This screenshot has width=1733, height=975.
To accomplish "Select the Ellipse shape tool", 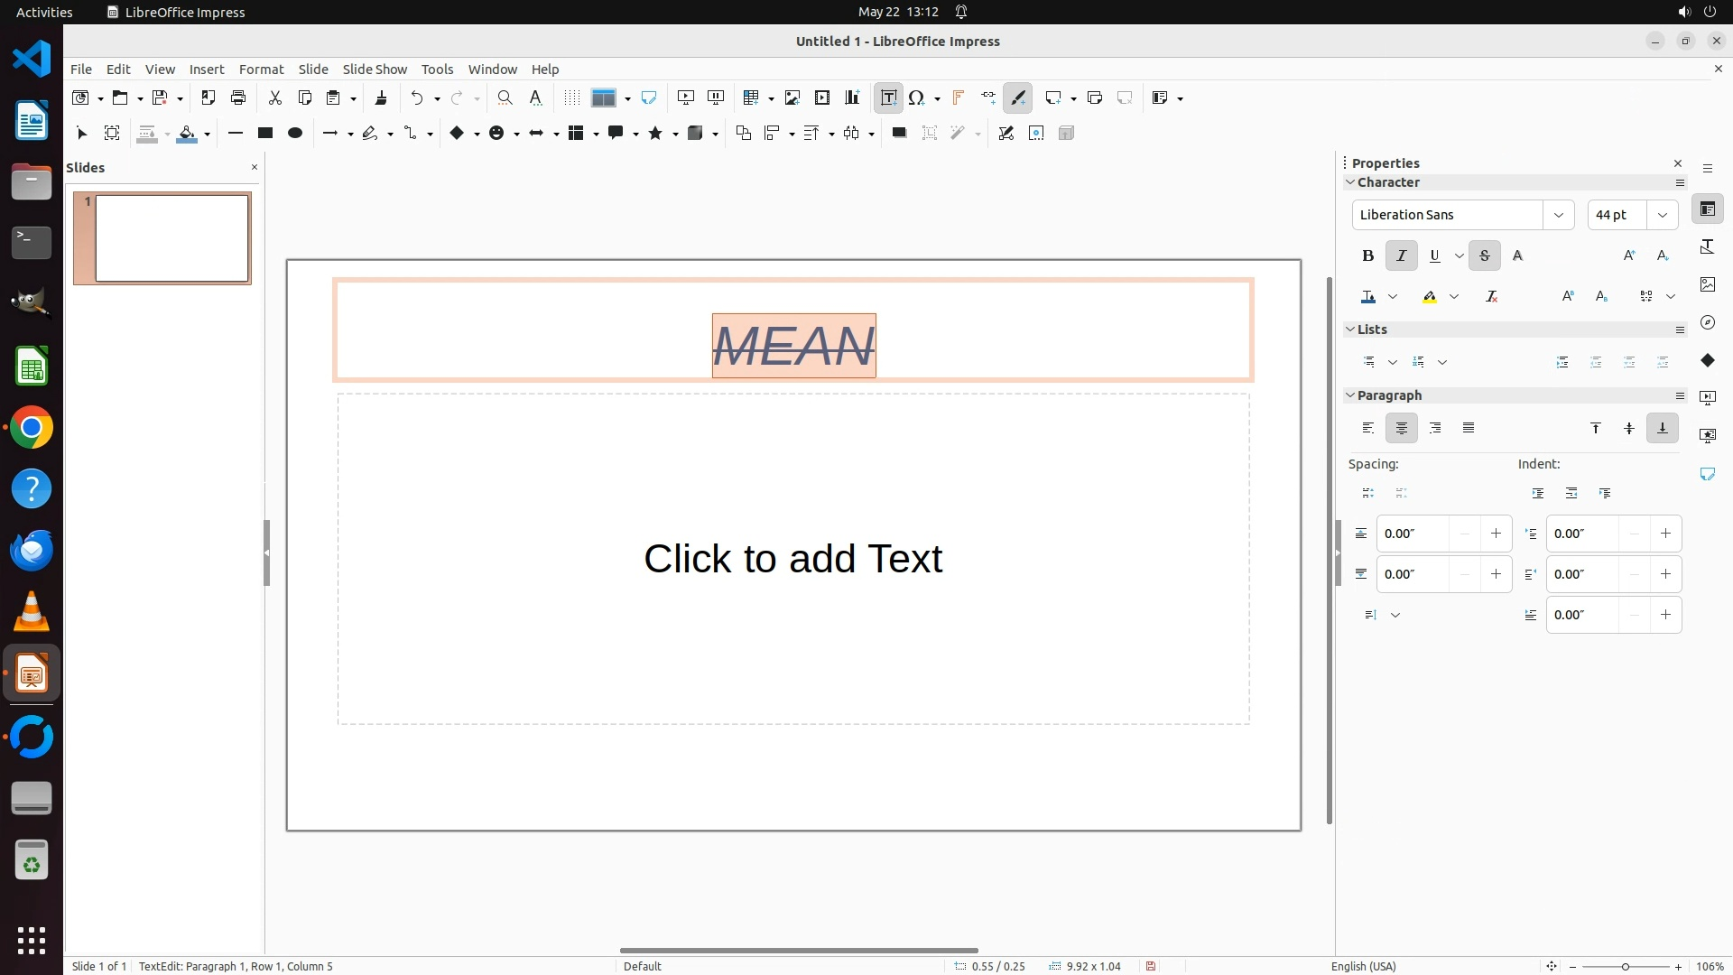I will 294,133.
